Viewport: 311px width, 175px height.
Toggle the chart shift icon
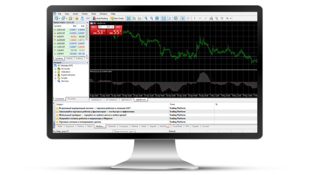(169, 18)
